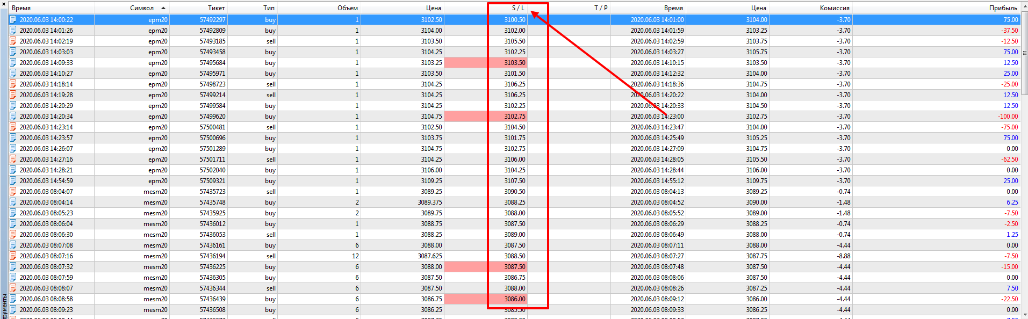Image resolution: width=1028 pixels, height=319 pixels.
Task: Select the highlighted S/L value 3087.50
Action: pos(514,267)
